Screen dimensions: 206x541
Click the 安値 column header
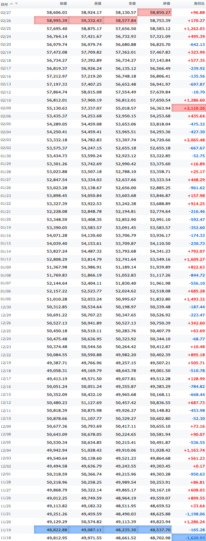point(132,4)
